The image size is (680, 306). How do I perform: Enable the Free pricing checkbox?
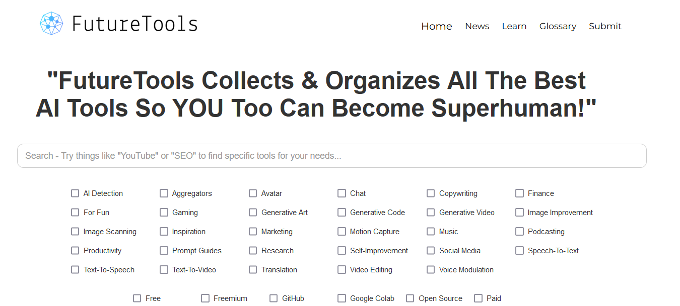137,298
